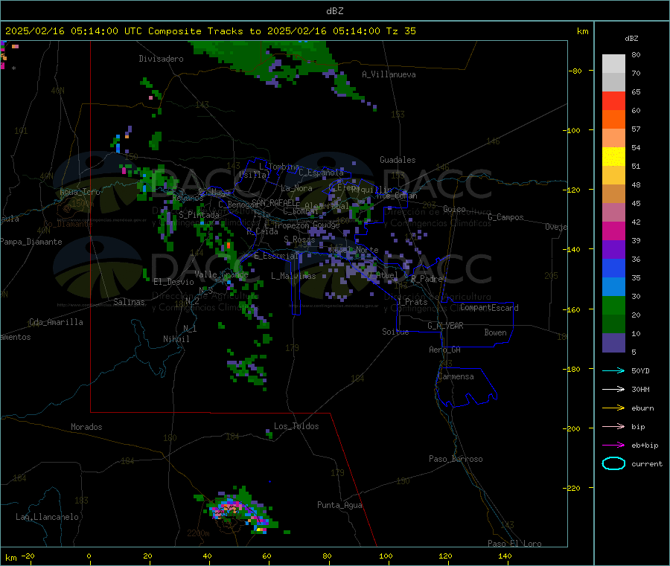
Task: Click the white 30HM arrow in legend
Action: pos(613,389)
